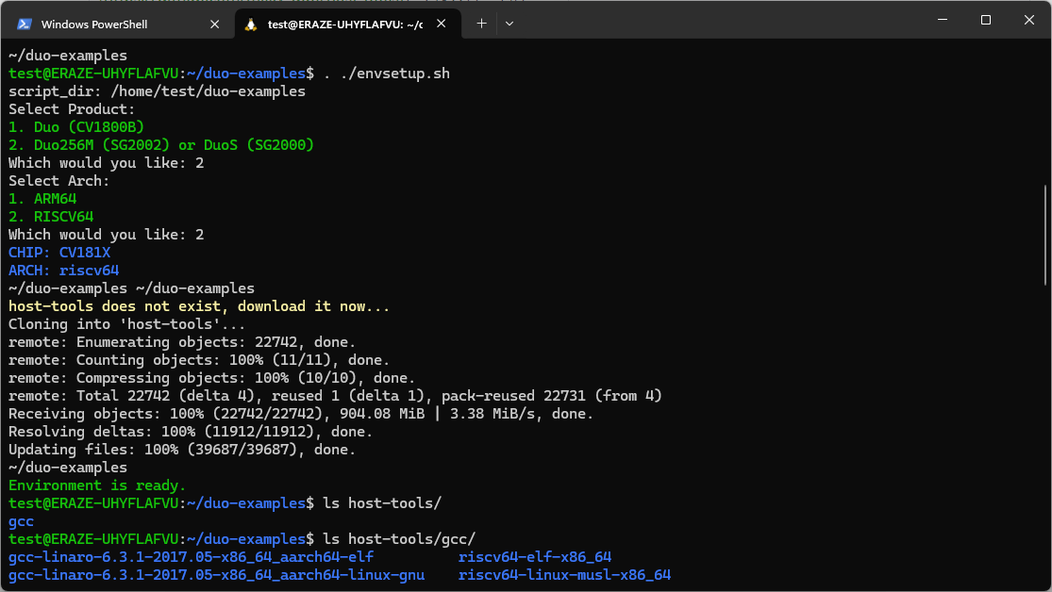Click the green "Environment is ready." message
Viewport: 1052px width, 592px height.
pyautogui.click(x=97, y=485)
